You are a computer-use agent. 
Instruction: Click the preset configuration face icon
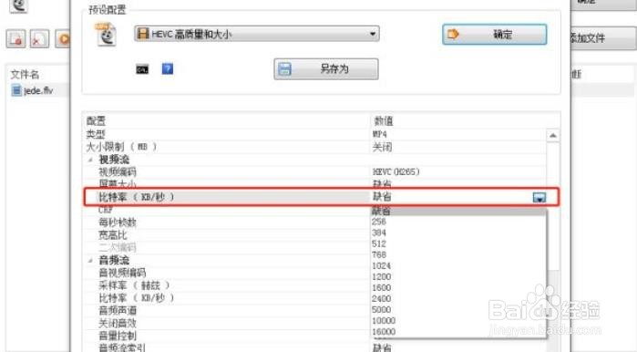tap(106, 35)
